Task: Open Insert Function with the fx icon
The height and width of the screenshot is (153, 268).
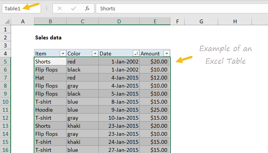Action: tap(87, 8)
